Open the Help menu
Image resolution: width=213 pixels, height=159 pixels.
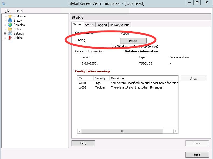coord(19,11)
